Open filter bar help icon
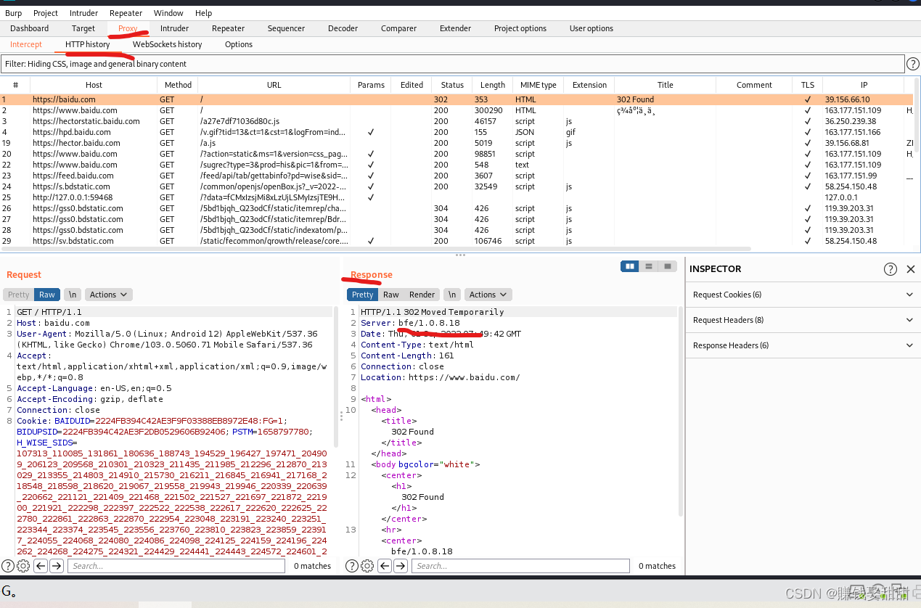The height and width of the screenshot is (608, 921). pos(913,64)
